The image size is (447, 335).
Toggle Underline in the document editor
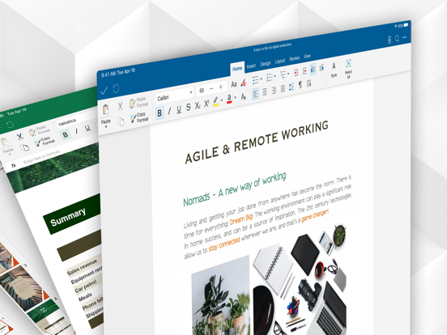tap(179, 109)
